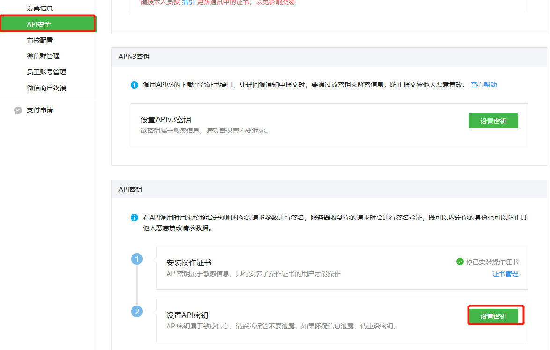The image size is (550, 350).
Task: Open 发票信息 in the sidebar
Action: [x=40, y=8]
